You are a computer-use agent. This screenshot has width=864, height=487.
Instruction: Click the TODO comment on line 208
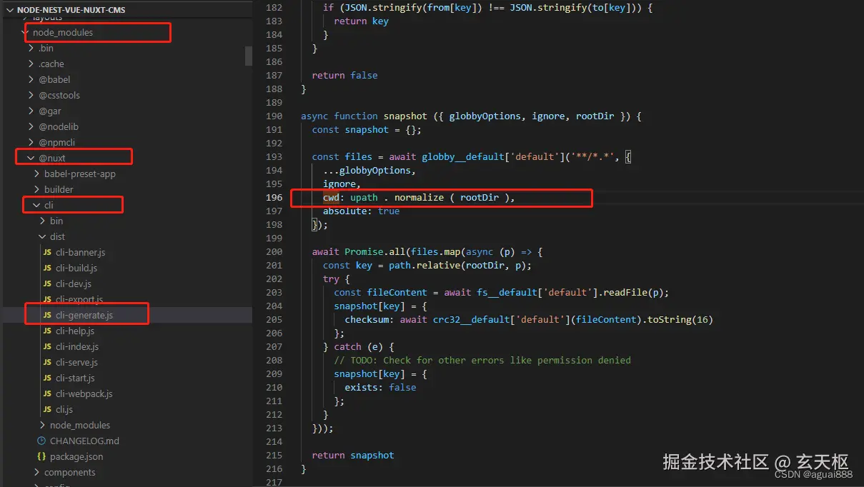click(x=482, y=361)
